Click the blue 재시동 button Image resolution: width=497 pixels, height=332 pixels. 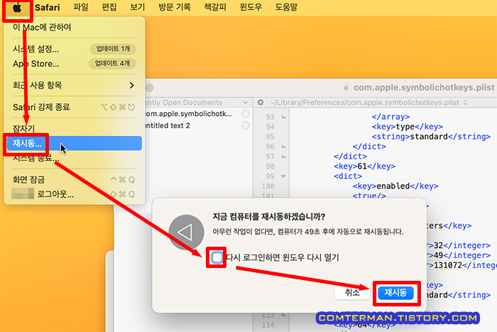[395, 293]
